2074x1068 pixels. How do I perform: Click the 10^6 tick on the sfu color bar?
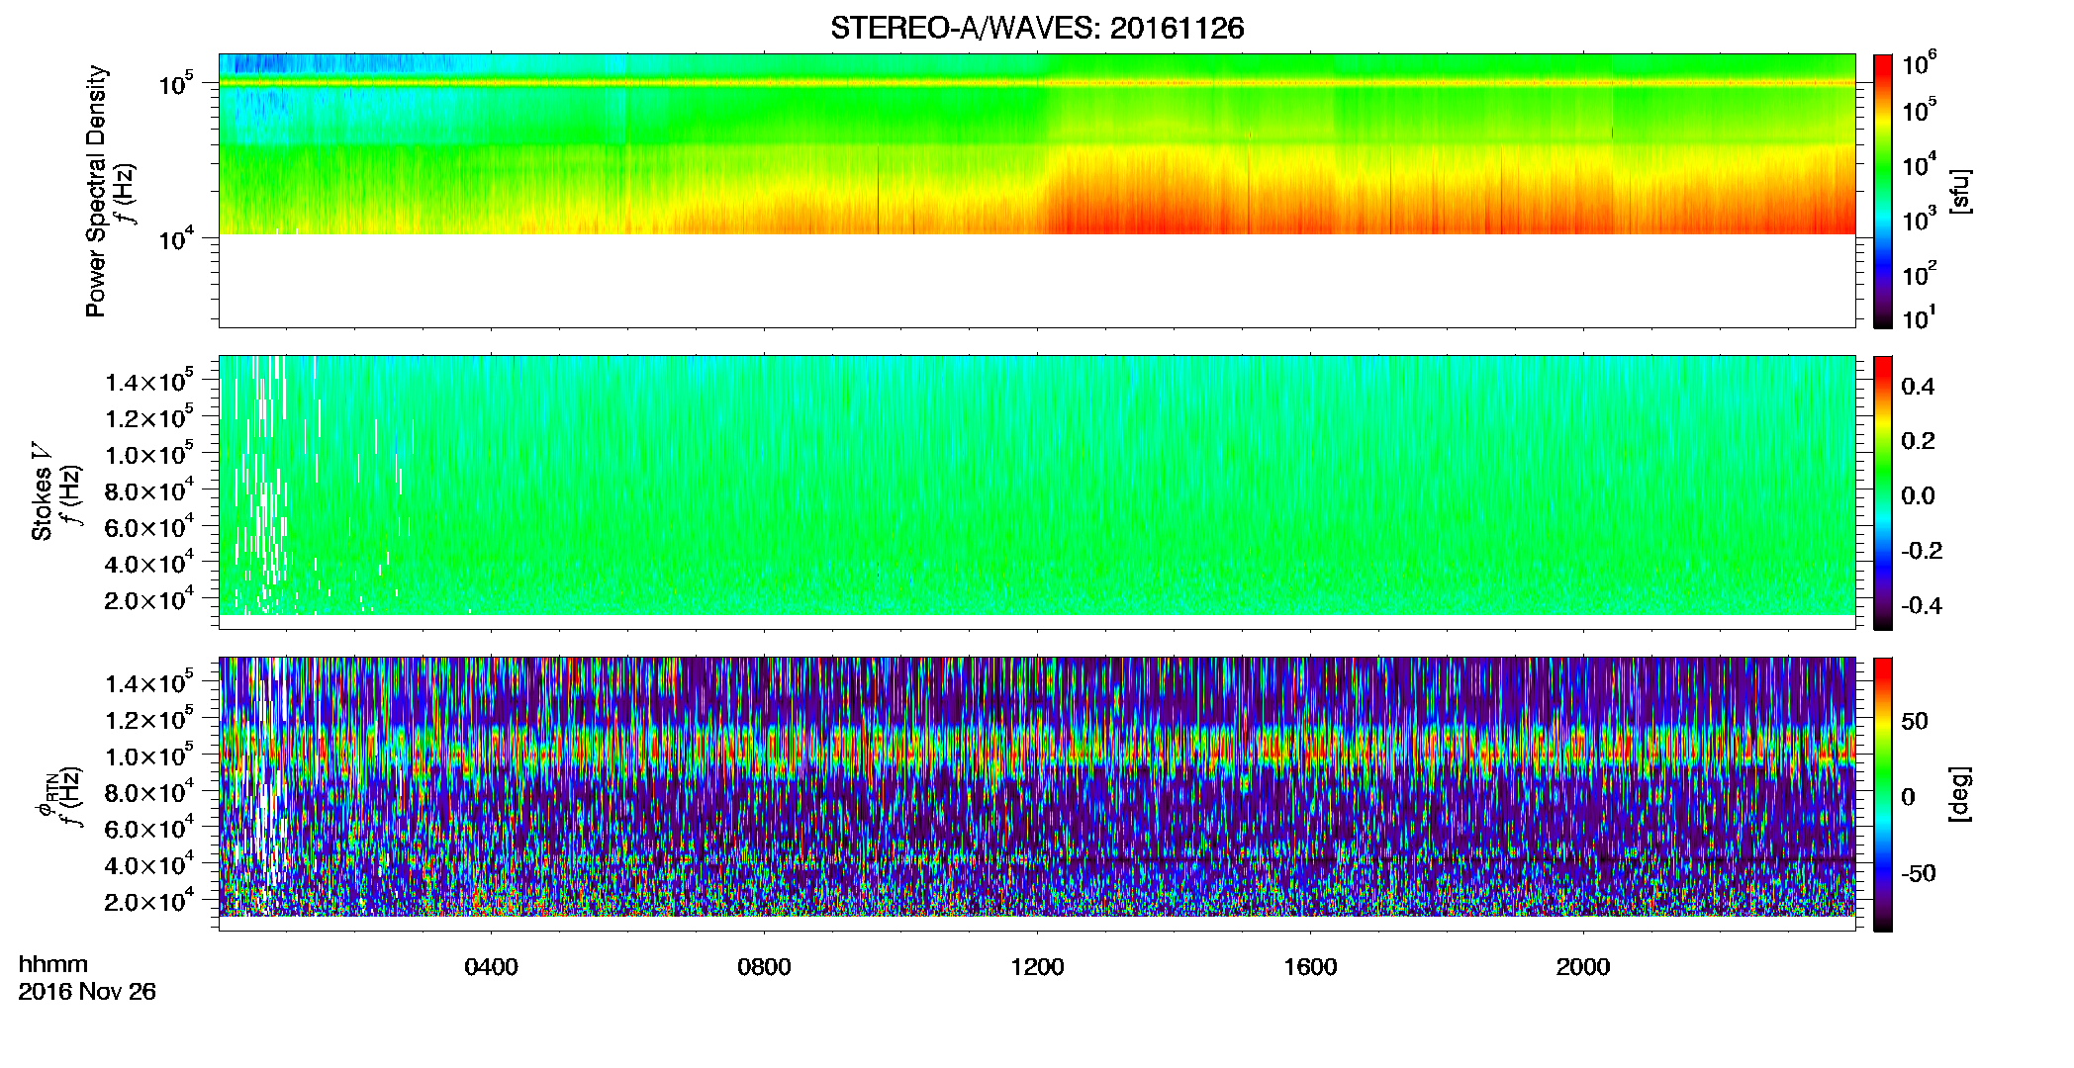(1920, 64)
